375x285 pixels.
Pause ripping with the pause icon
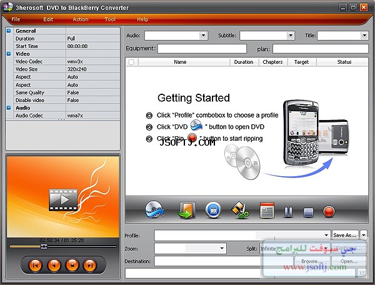[x=288, y=212]
